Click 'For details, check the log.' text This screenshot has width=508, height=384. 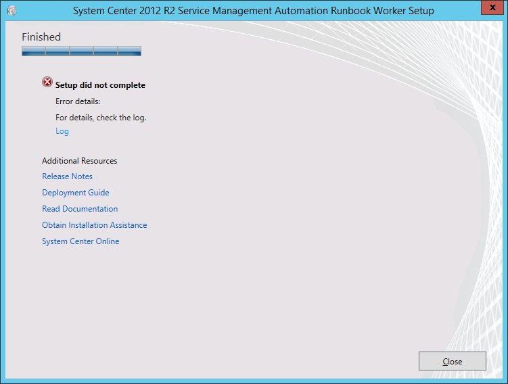coord(101,118)
